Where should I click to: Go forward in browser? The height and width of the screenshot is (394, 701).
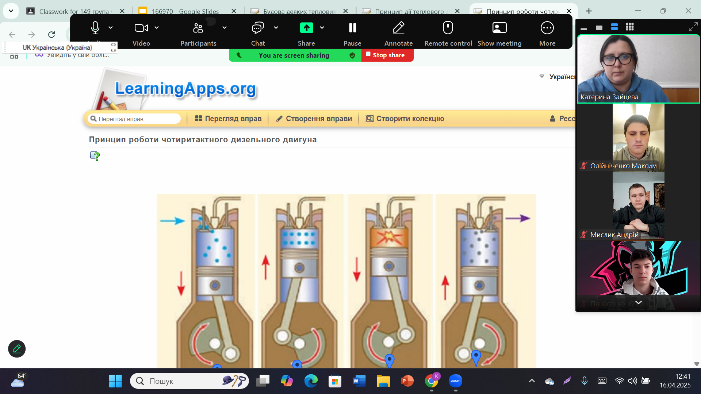tap(32, 35)
